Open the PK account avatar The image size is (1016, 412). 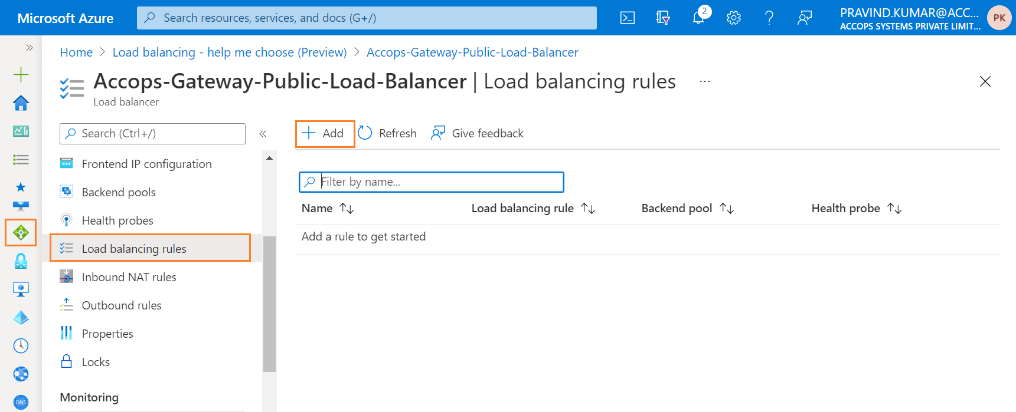coord(999,18)
